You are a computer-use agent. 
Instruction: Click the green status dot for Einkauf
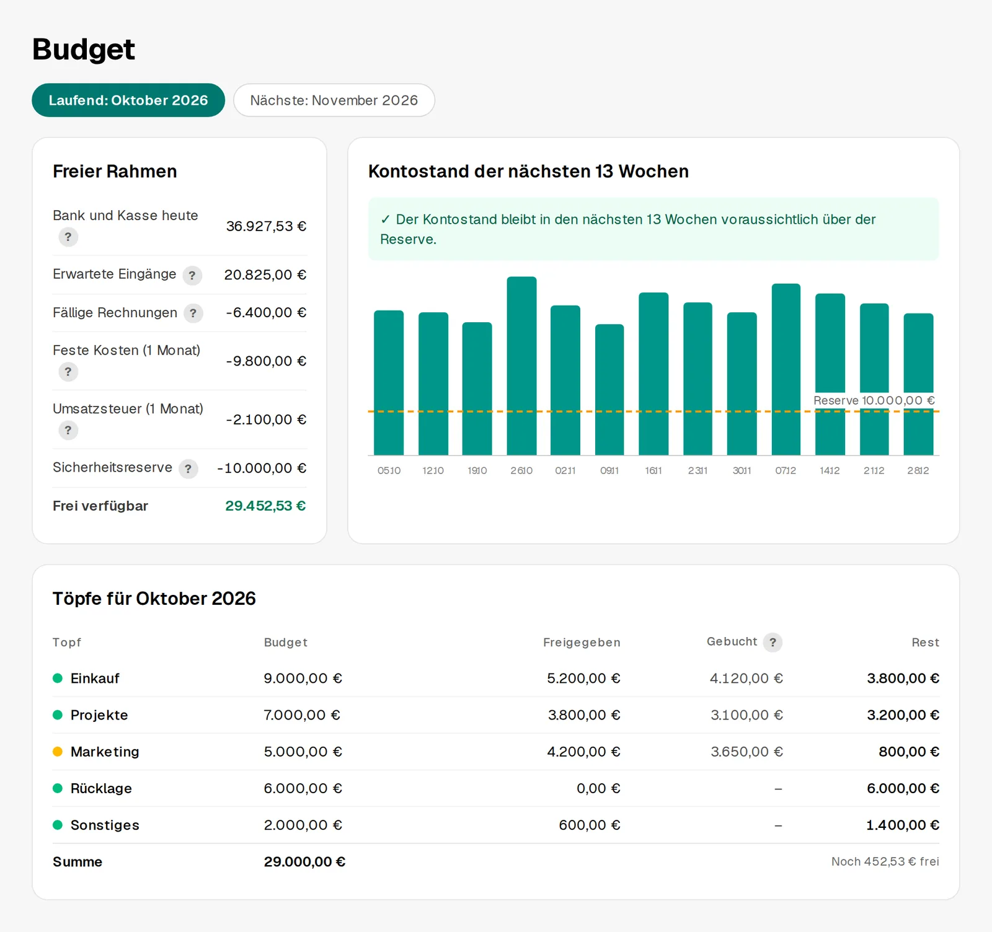[x=58, y=678]
